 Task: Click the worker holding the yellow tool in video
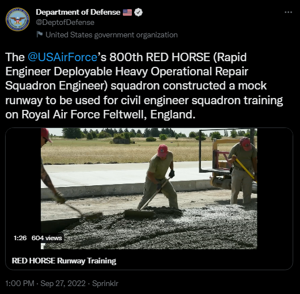tap(243, 171)
